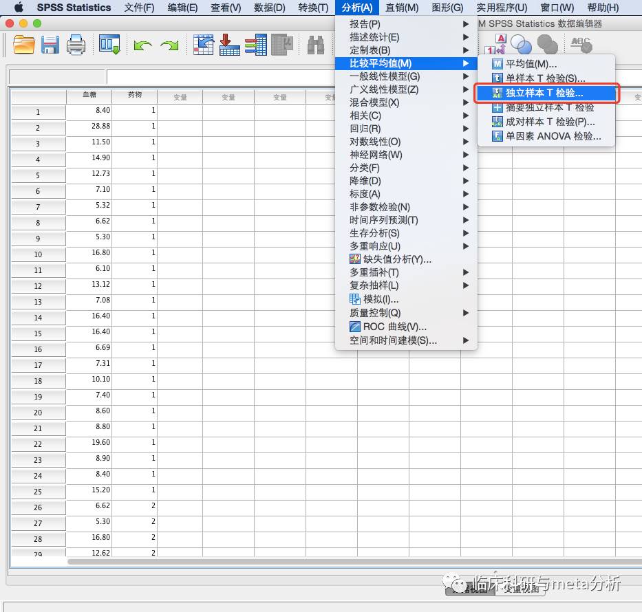Screen dimensions: 642x612
Task: Open the 编辑(E) menu
Action: (182, 8)
